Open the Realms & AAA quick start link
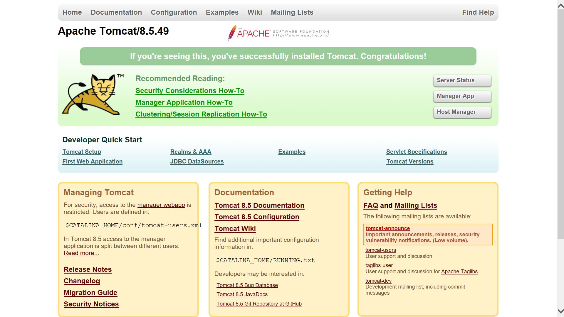Viewport: 564px width, 317px height. [x=191, y=152]
